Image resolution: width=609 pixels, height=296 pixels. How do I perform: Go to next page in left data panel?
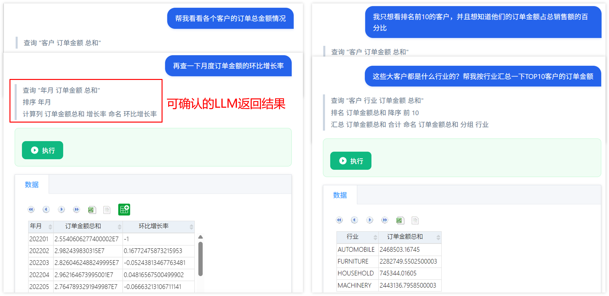pos(61,209)
